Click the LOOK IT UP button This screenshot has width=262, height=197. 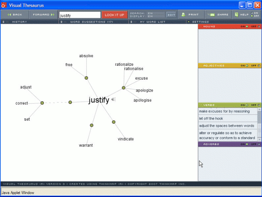(115, 15)
